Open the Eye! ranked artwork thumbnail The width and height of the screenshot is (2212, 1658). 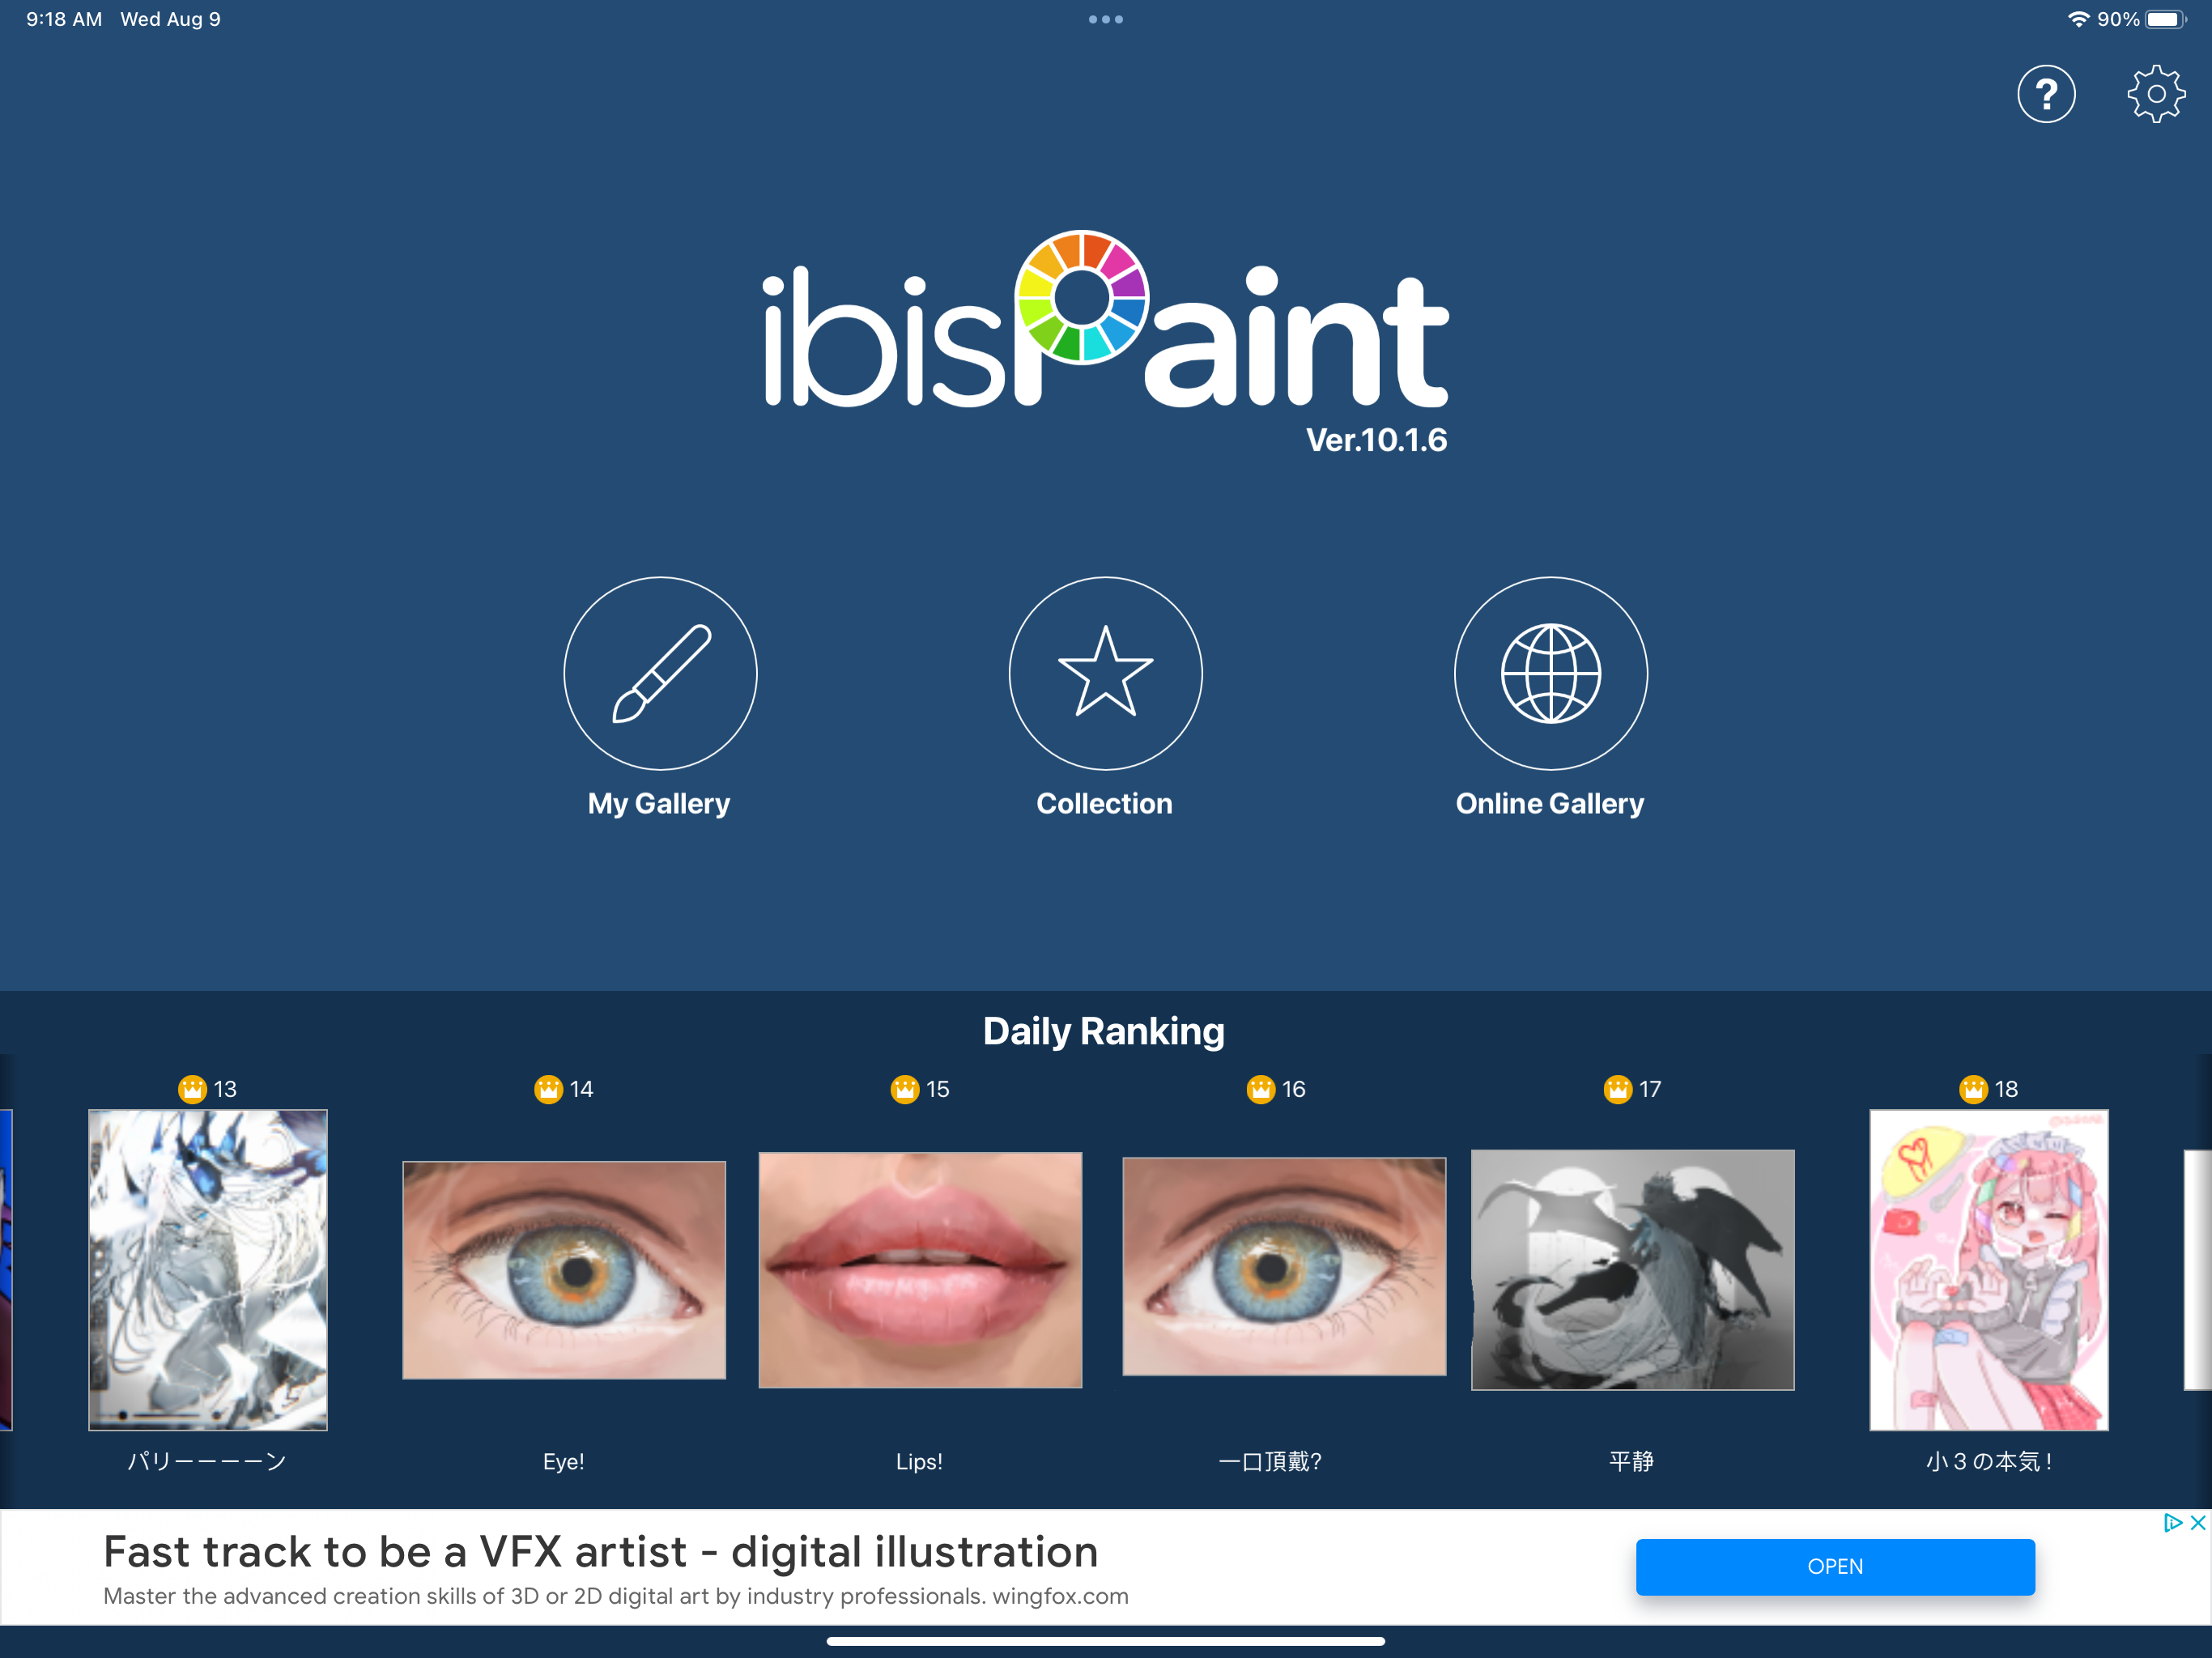pyautogui.click(x=564, y=1270)
